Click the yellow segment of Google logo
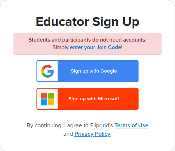This screenshot has height=151, width=175. [x=42, y=71]
